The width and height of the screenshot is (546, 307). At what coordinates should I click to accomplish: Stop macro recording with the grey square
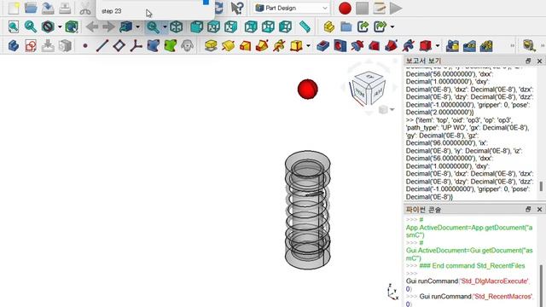362,8
